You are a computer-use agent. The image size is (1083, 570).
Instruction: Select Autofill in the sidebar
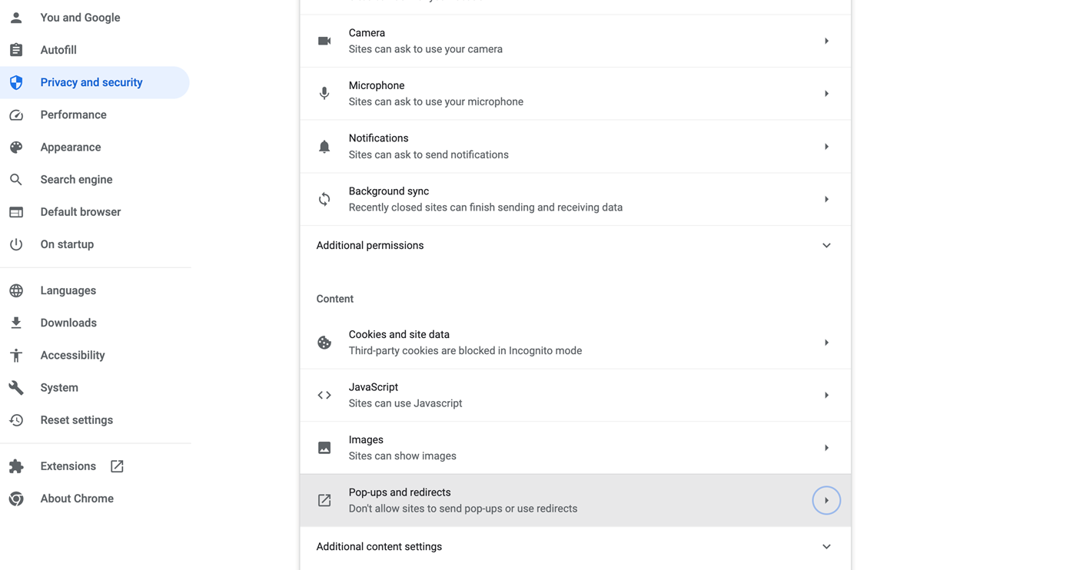click(x=58, y=50)
